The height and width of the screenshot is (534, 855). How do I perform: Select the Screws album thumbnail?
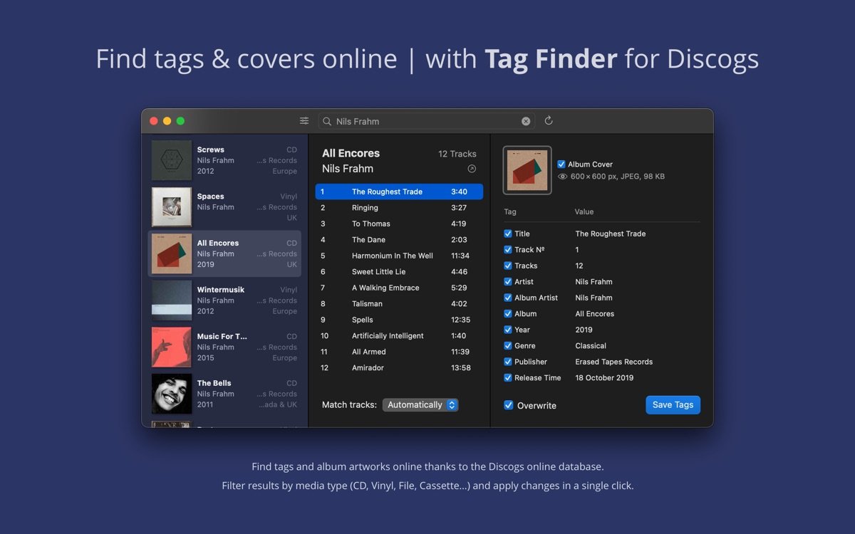[172, 160]
